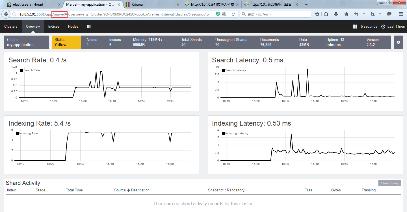
Task: Click the Cluster my-application label
Action: click(27, 42)
